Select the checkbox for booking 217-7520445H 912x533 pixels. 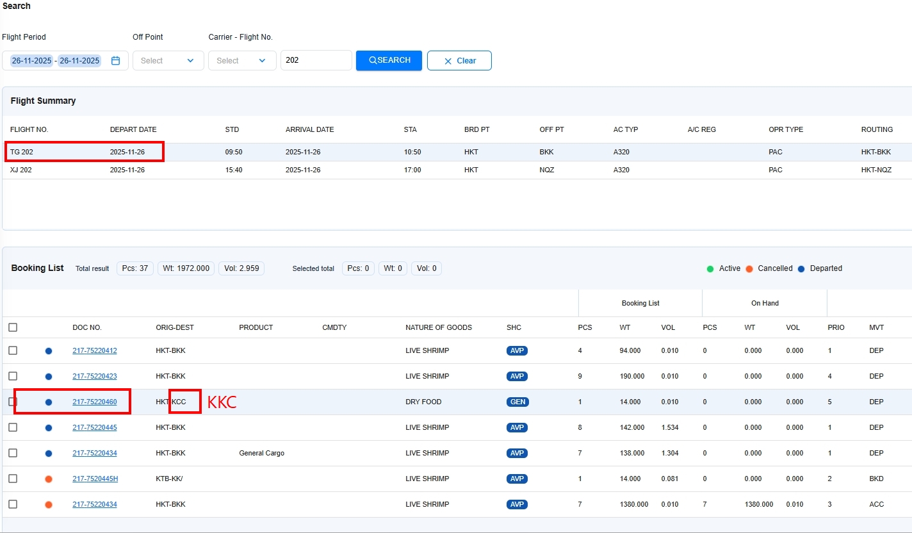[x=13, y=479]
